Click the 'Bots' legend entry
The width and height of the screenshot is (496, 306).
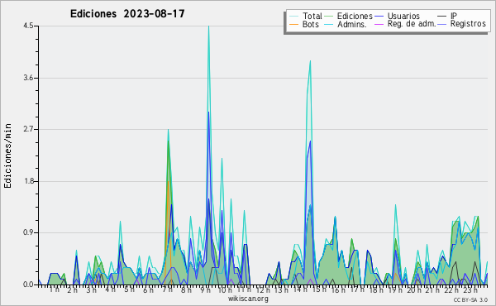coord(304,24)
